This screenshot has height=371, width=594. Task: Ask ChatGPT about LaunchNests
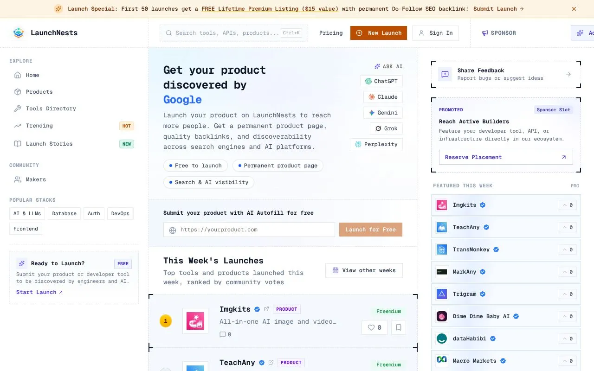[x=381, y=81]
